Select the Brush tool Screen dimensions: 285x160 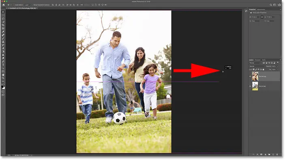tap(3, 39)
